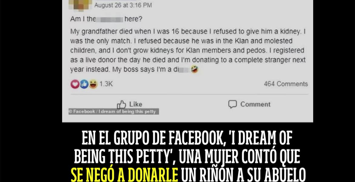The width and height of the screenshot is (355, 182).
Task: Click the 'My grandfather died when I was 16' line
Action: [x=188, y=32]
